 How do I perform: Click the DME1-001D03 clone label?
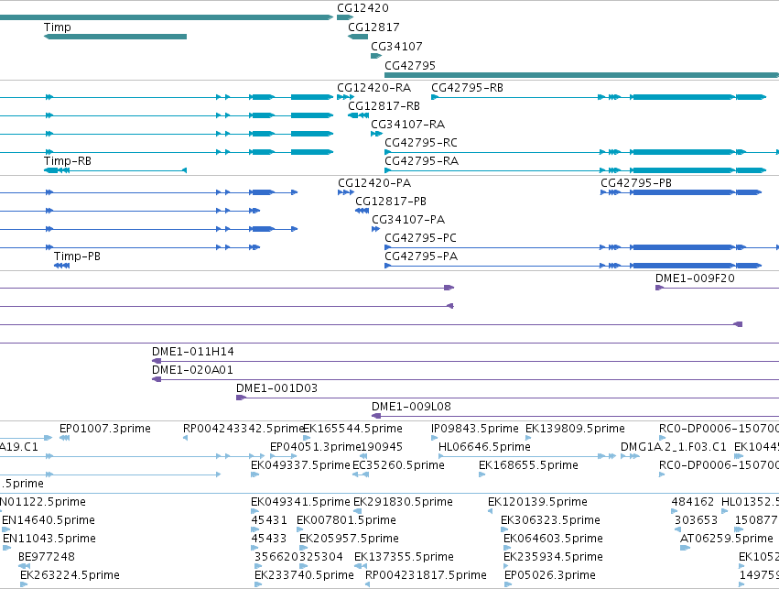(x=276, y=389)
